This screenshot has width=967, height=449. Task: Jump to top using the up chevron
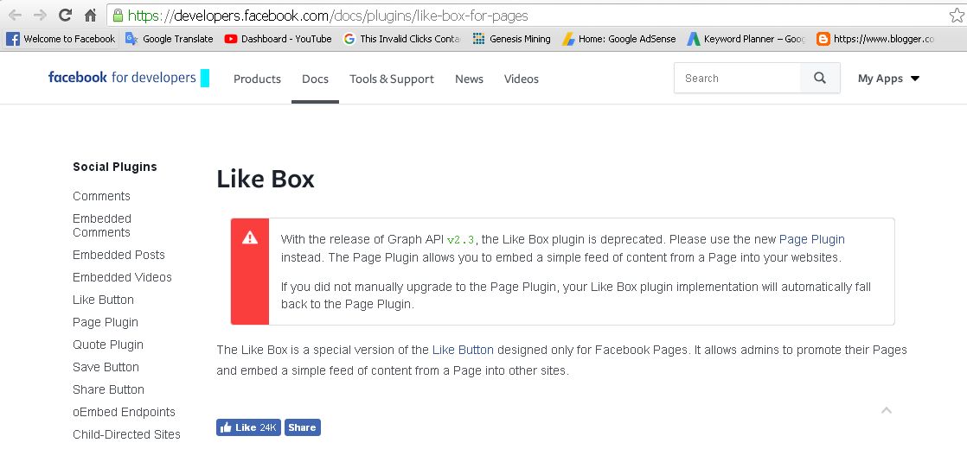(x=887, y=410)
